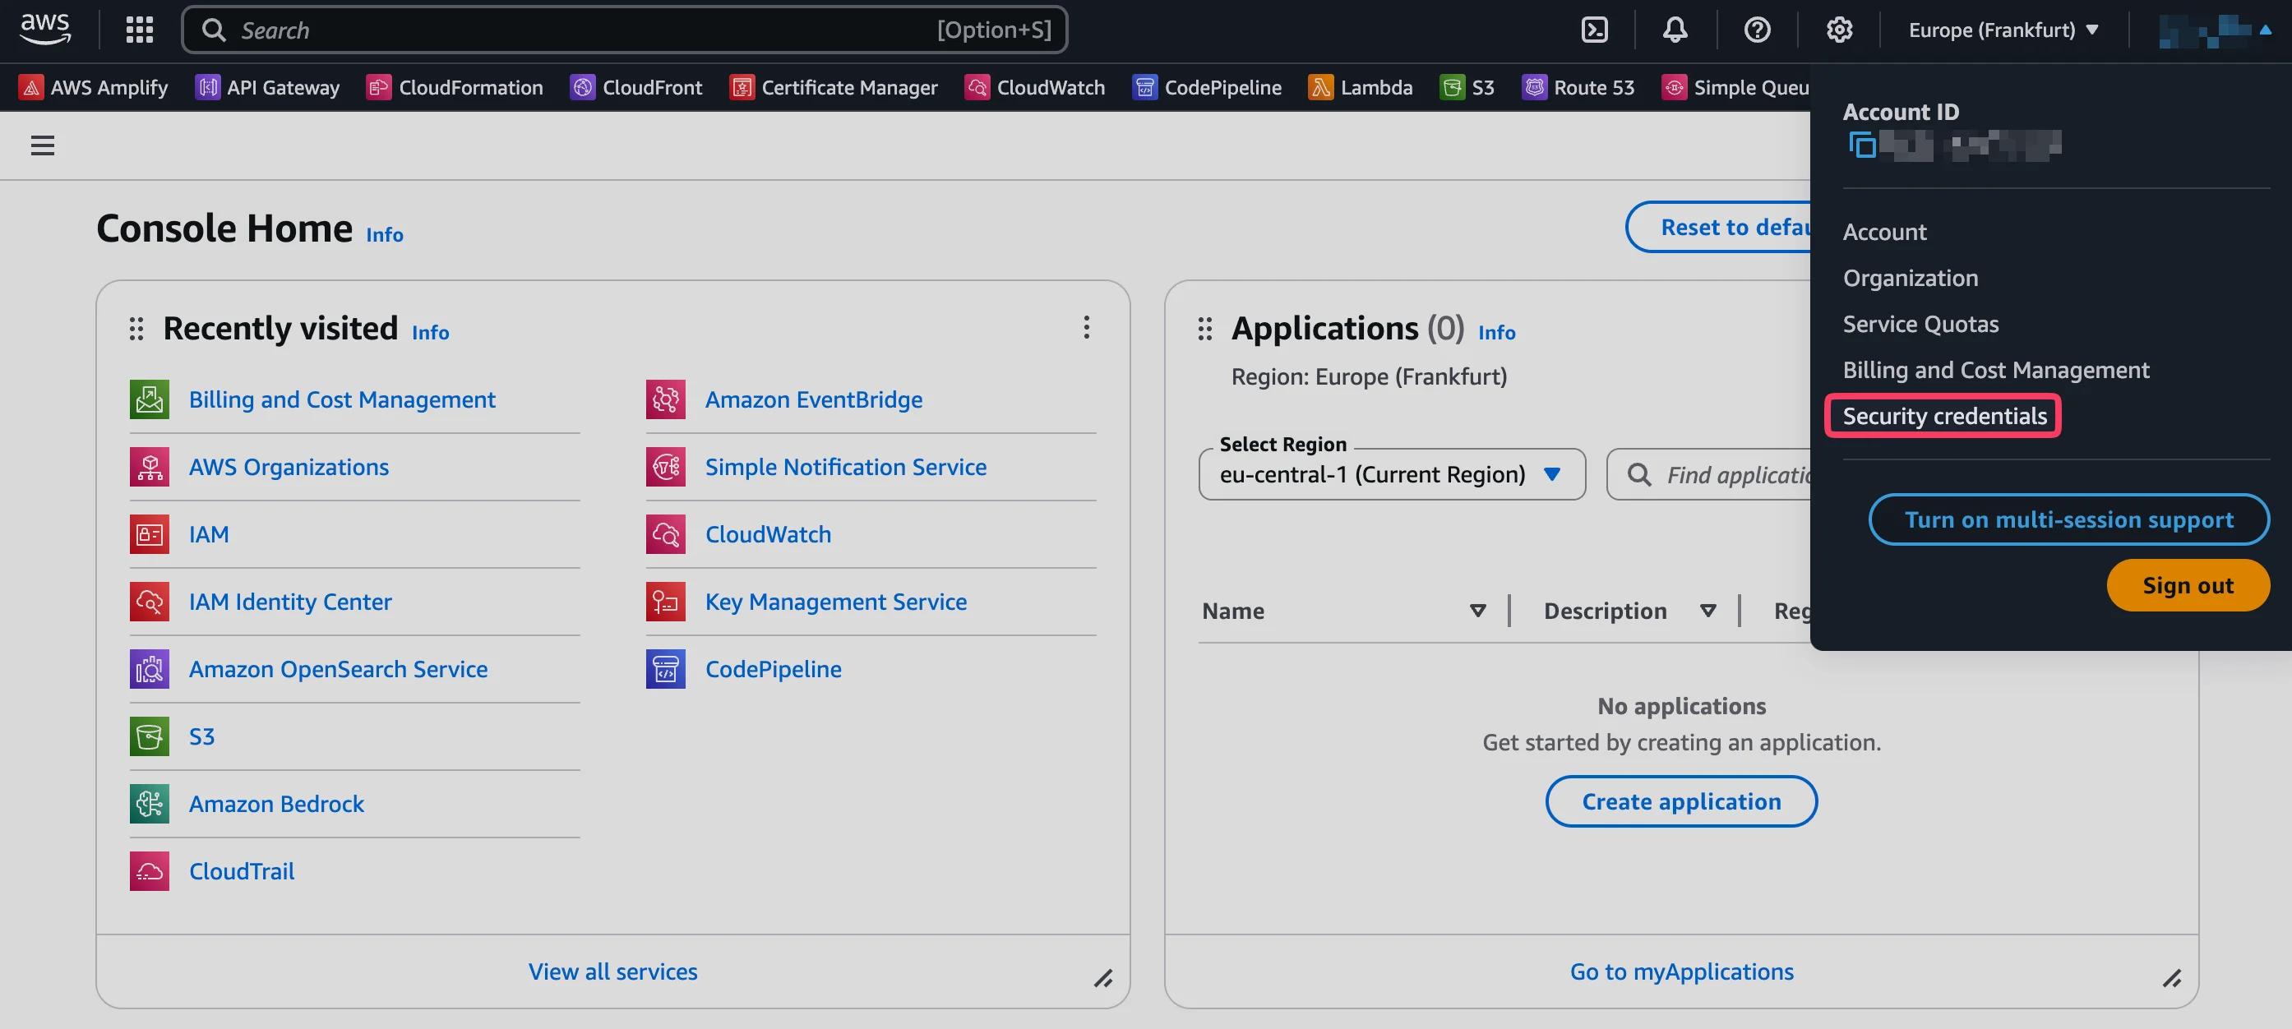Launch CloudShell terminal icon

1594,30
